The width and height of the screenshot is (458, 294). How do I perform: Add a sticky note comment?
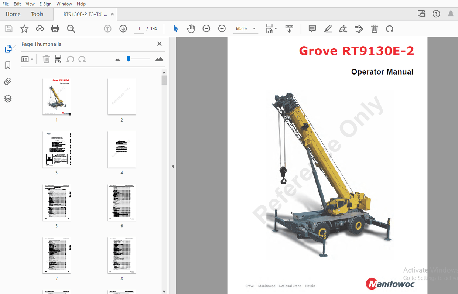pos(312,28)
